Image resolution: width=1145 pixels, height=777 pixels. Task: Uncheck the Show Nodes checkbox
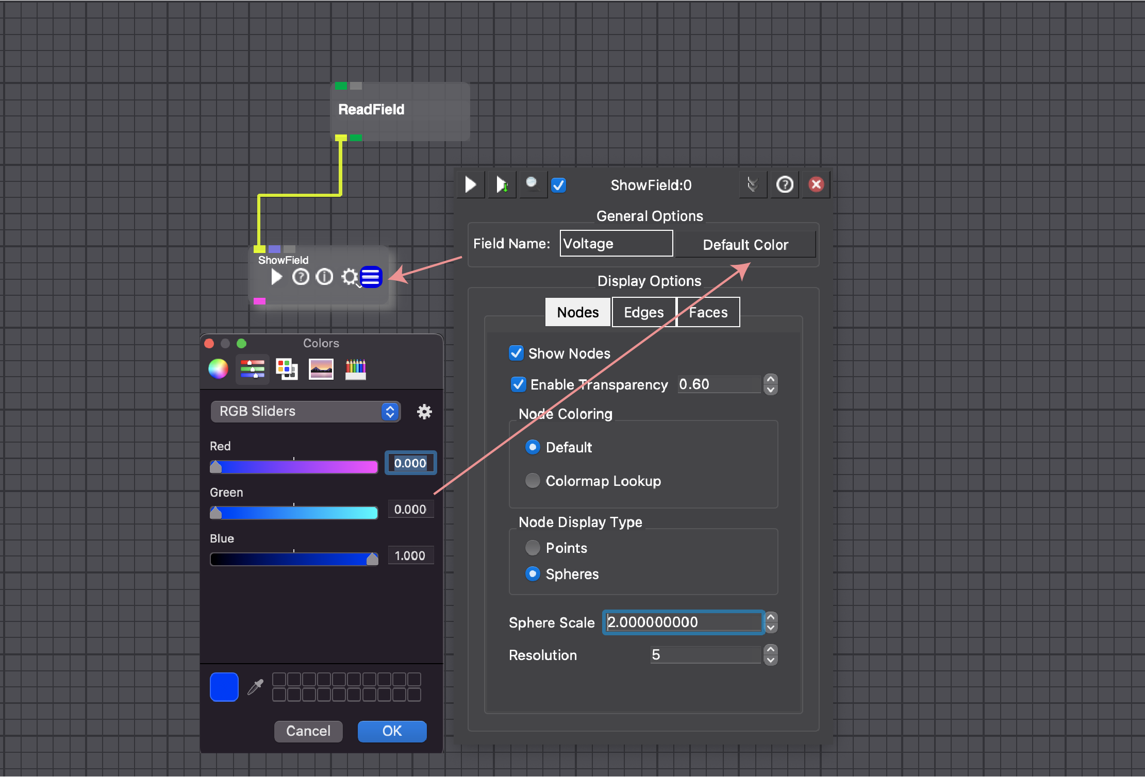click(516, 353)
